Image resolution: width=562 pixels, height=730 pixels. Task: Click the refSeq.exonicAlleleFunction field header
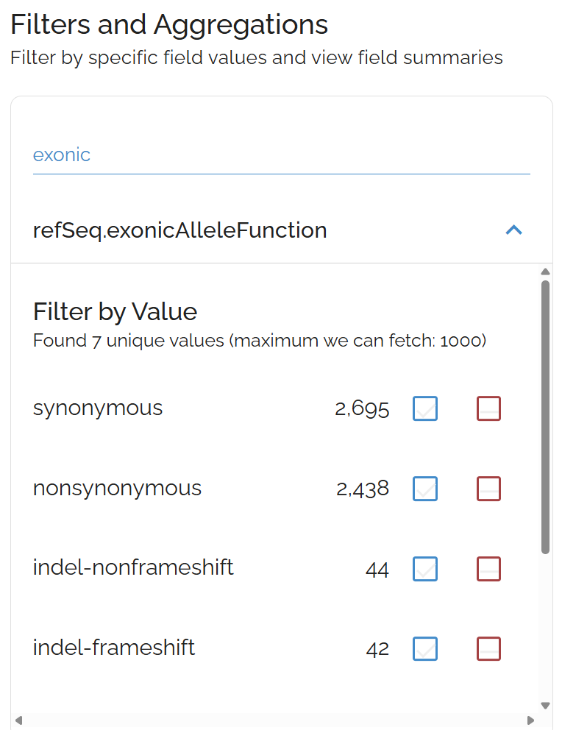[180, 230]
